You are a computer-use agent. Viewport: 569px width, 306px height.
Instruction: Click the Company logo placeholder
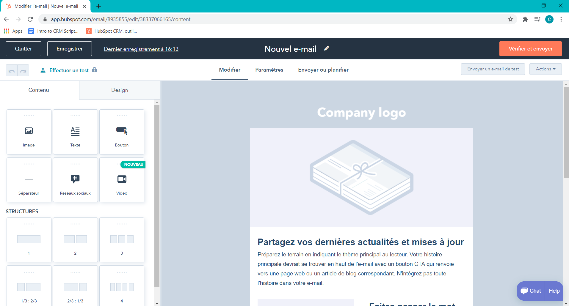(361, 113)
